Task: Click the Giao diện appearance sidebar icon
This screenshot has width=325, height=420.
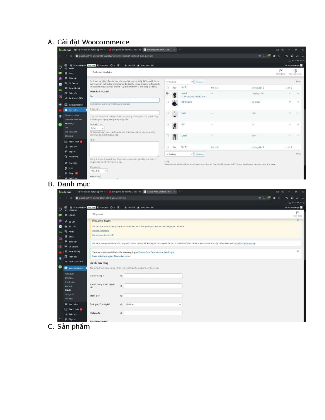Action: [66, 163]
